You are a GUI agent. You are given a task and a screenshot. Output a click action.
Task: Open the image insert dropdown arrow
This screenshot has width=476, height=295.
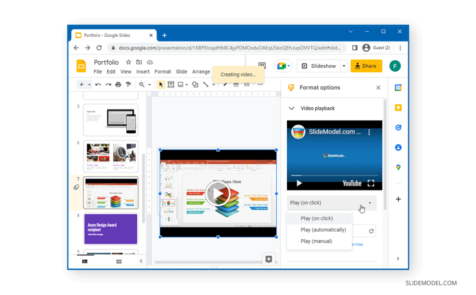tap(187, 85)
